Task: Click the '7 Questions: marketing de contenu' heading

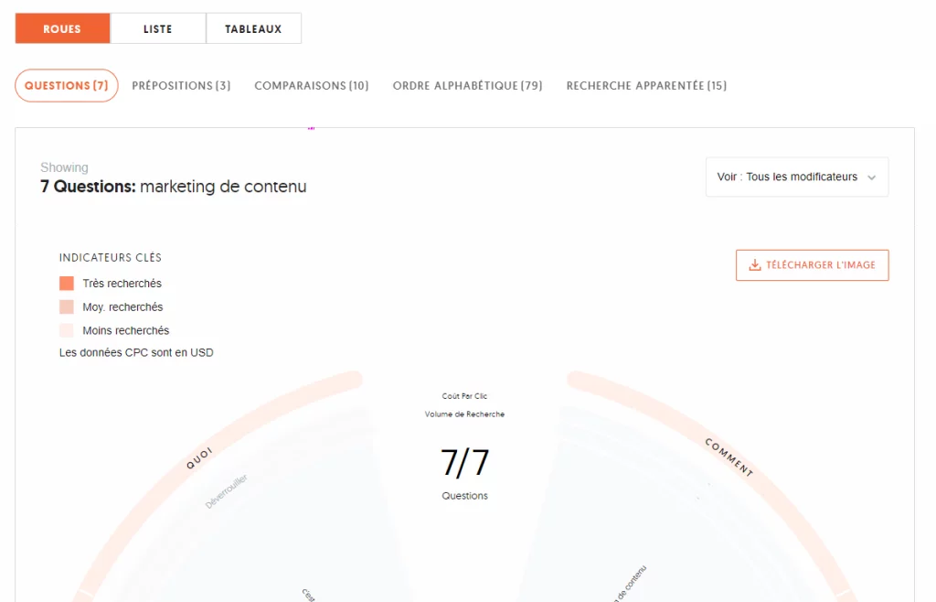Action: [173, 187]
